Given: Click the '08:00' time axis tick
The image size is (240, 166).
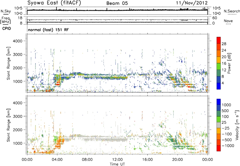Looking at the screenshot, I should [x=87, y=160].
